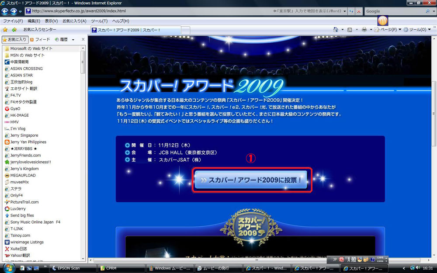Screen dimensions: 437x273
Task: Print the page with the printer icon
Action: 364,30
